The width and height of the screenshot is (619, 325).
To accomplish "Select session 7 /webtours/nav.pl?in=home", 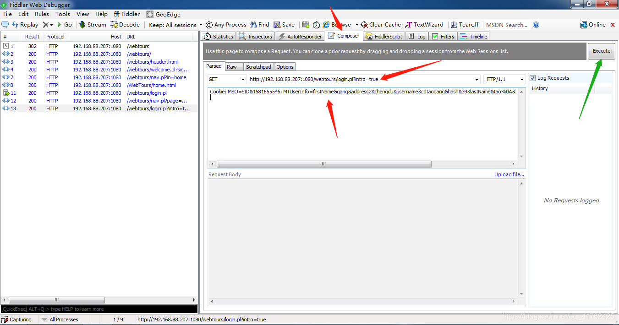I will click(x=100, y=77).
